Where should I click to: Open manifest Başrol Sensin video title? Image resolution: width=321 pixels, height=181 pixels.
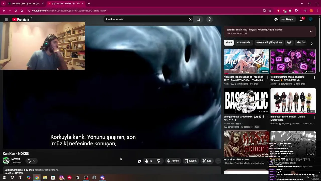[288, 118]
